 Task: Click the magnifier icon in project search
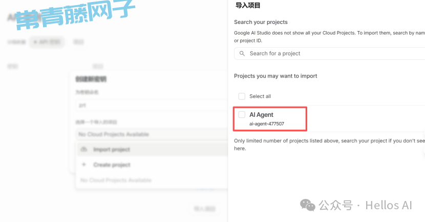click(x=242, y=54)
